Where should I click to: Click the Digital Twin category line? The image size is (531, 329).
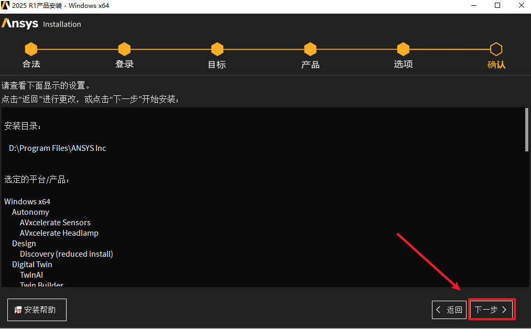pos(32,265)
